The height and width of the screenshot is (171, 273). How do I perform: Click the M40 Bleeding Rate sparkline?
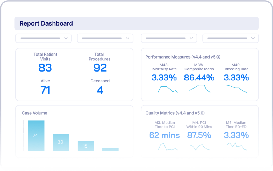[236, 89]
